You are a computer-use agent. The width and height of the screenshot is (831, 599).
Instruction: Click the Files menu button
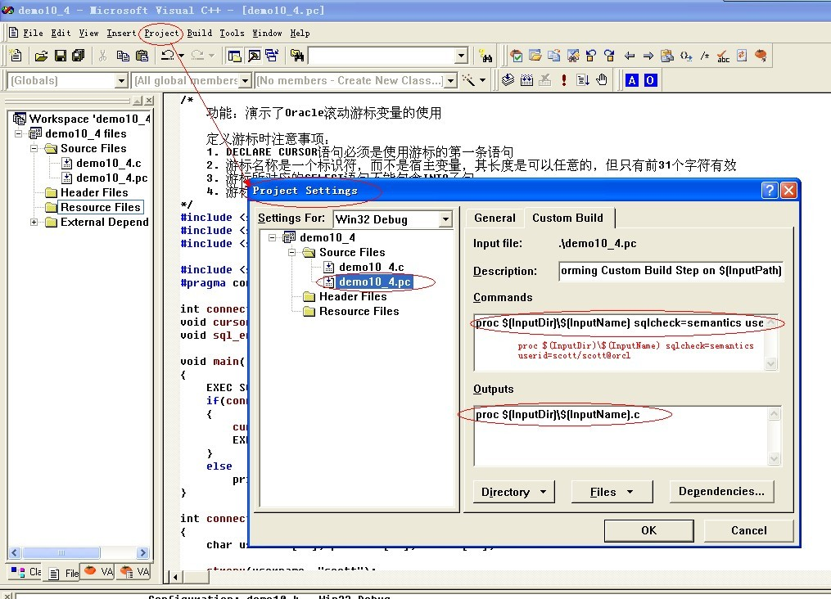(x=612, y=492)
